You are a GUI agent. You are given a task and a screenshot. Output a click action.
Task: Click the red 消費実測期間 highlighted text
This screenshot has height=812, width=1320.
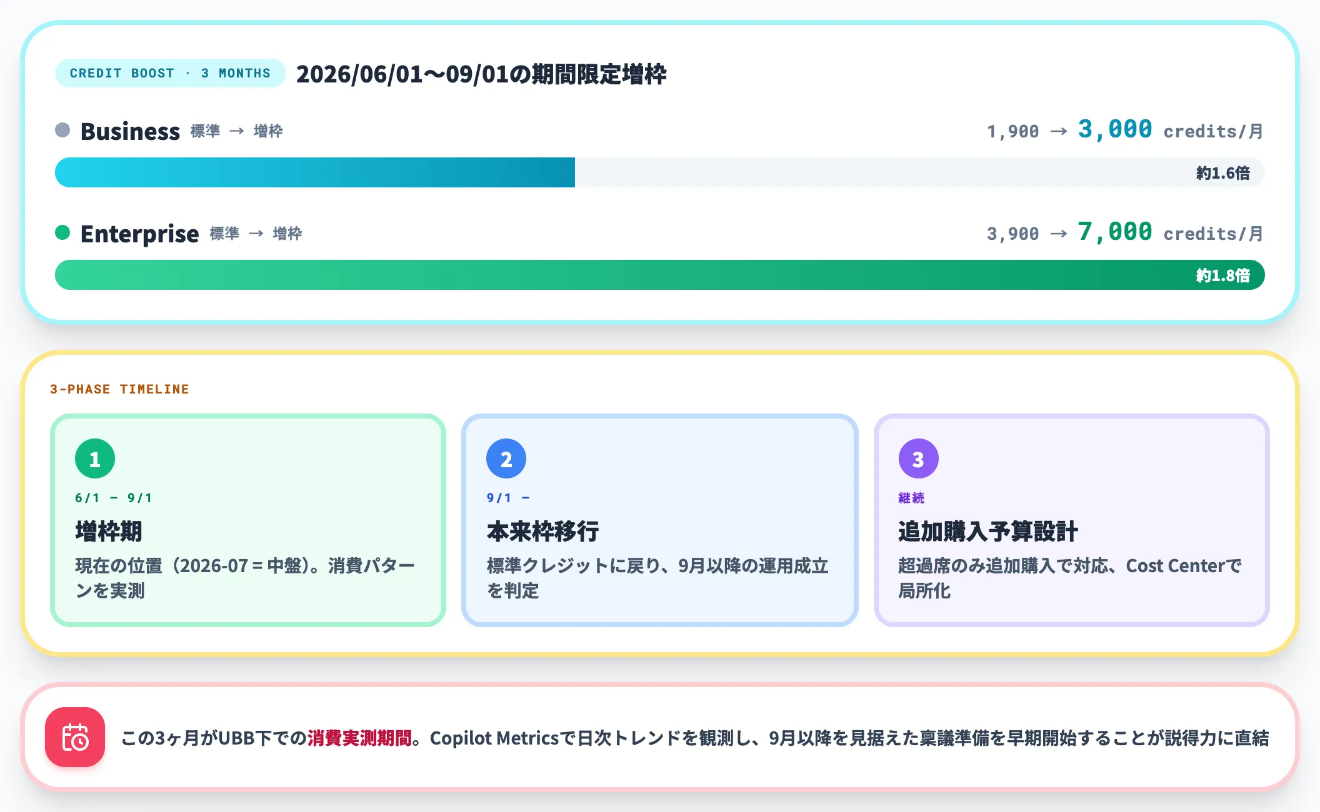359,738
